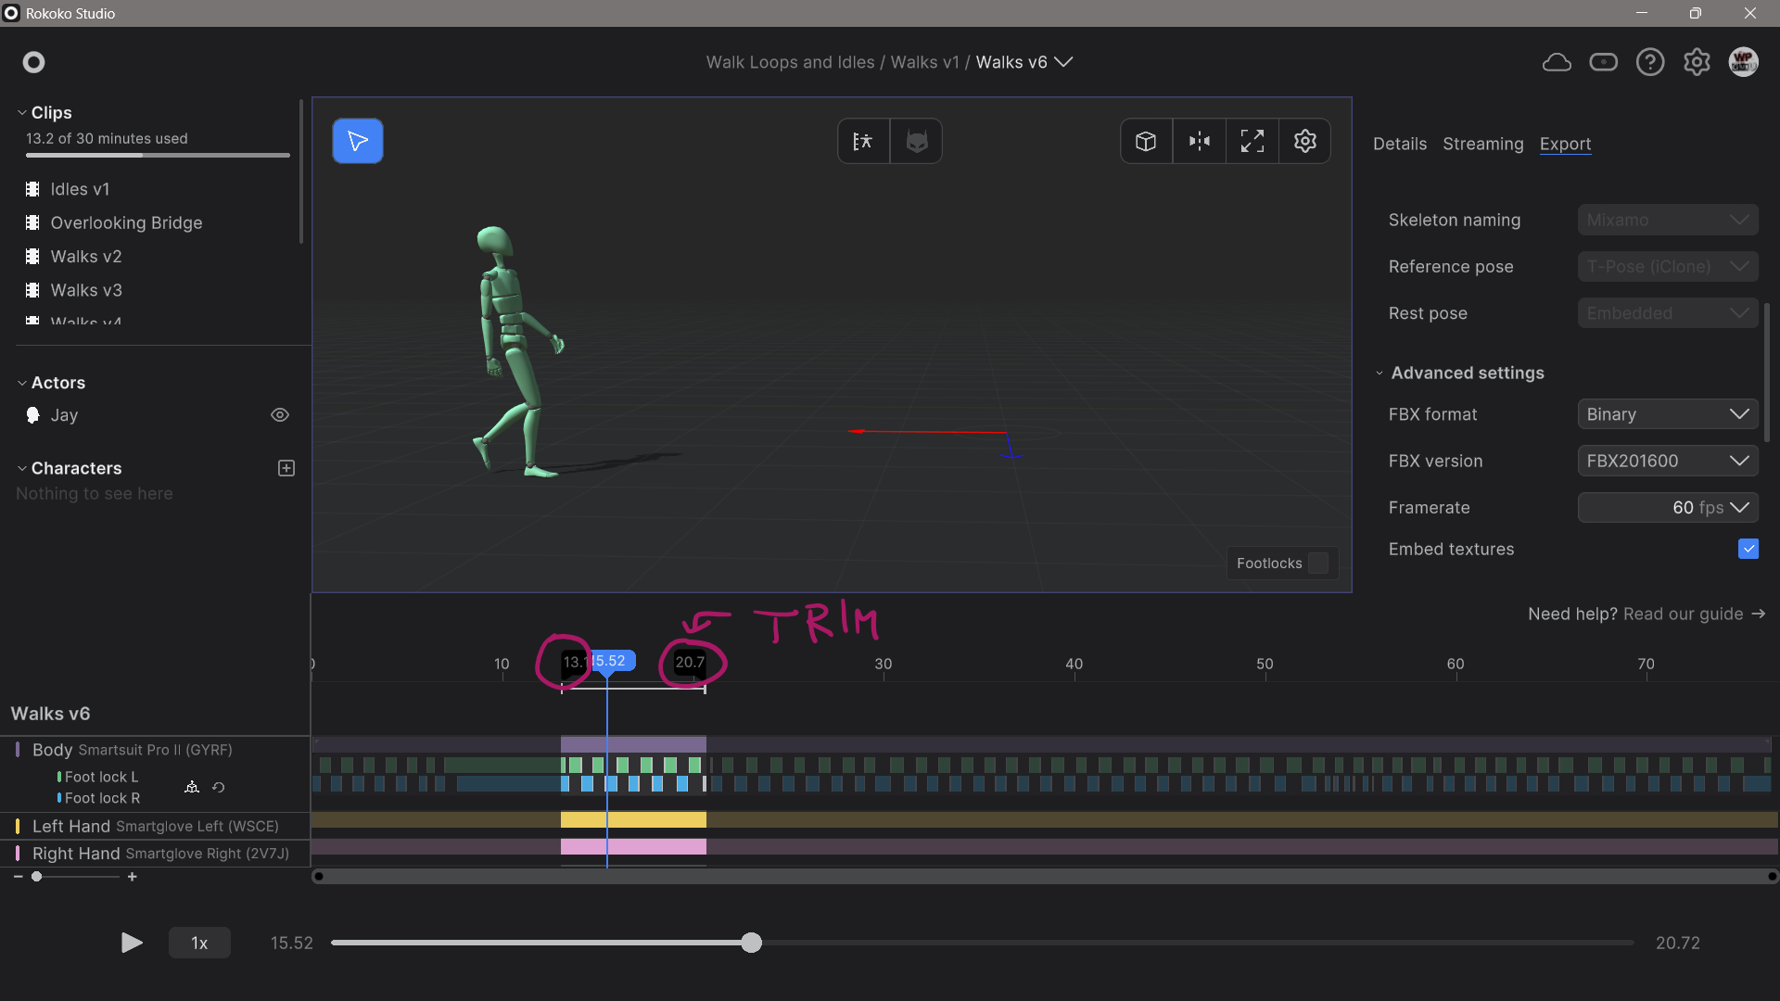Switch to the Details tab
1780x1001 pixels.
pyautogui.click(x=1399, y=144)
